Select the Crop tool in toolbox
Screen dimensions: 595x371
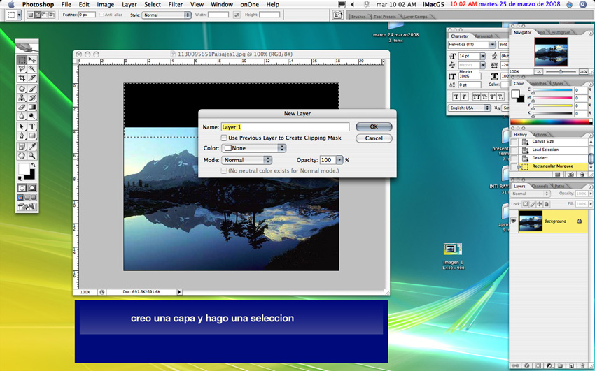click(22, 79)
